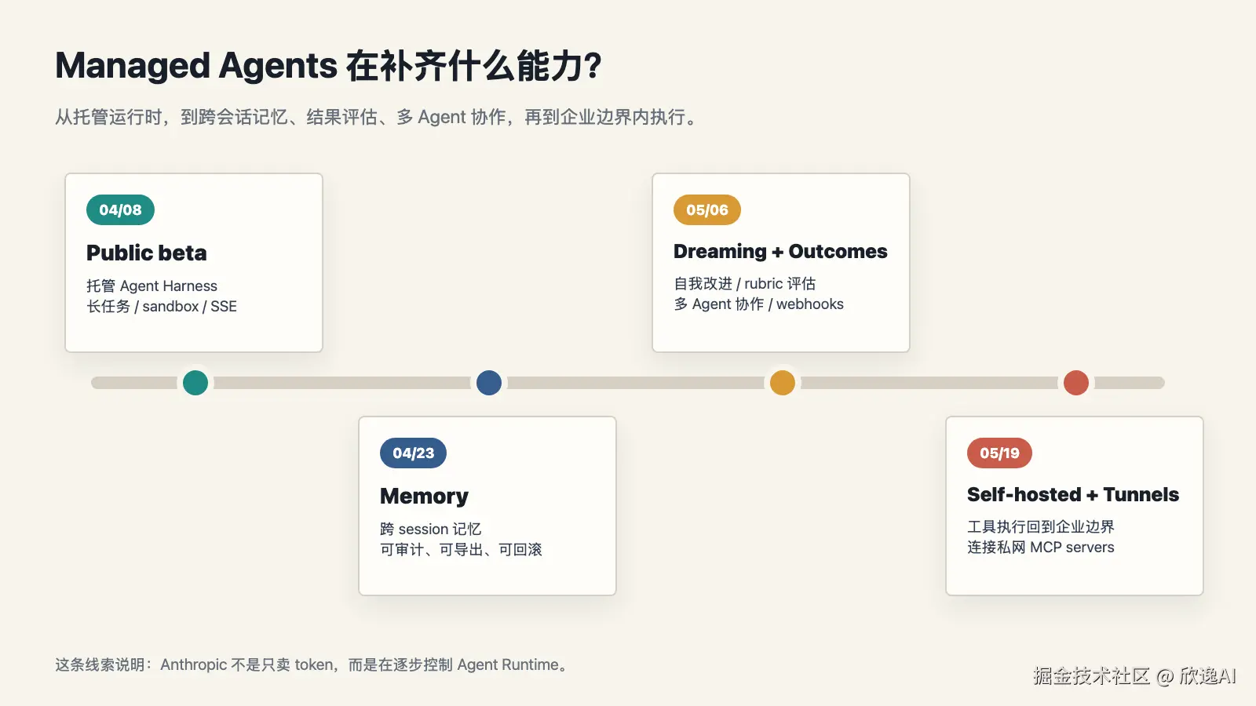Select the 05/06 date badge

(x=707, y=209)
